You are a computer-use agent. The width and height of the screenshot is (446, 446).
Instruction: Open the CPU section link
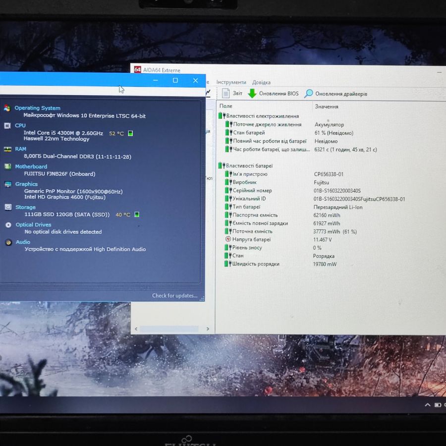click(20, 125)
